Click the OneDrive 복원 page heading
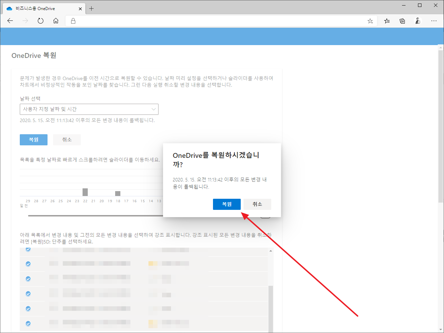Screen dimensions: 444x333 click(x=34, y=55)
